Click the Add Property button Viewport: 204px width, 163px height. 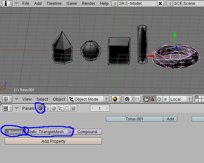coord(53,141)
